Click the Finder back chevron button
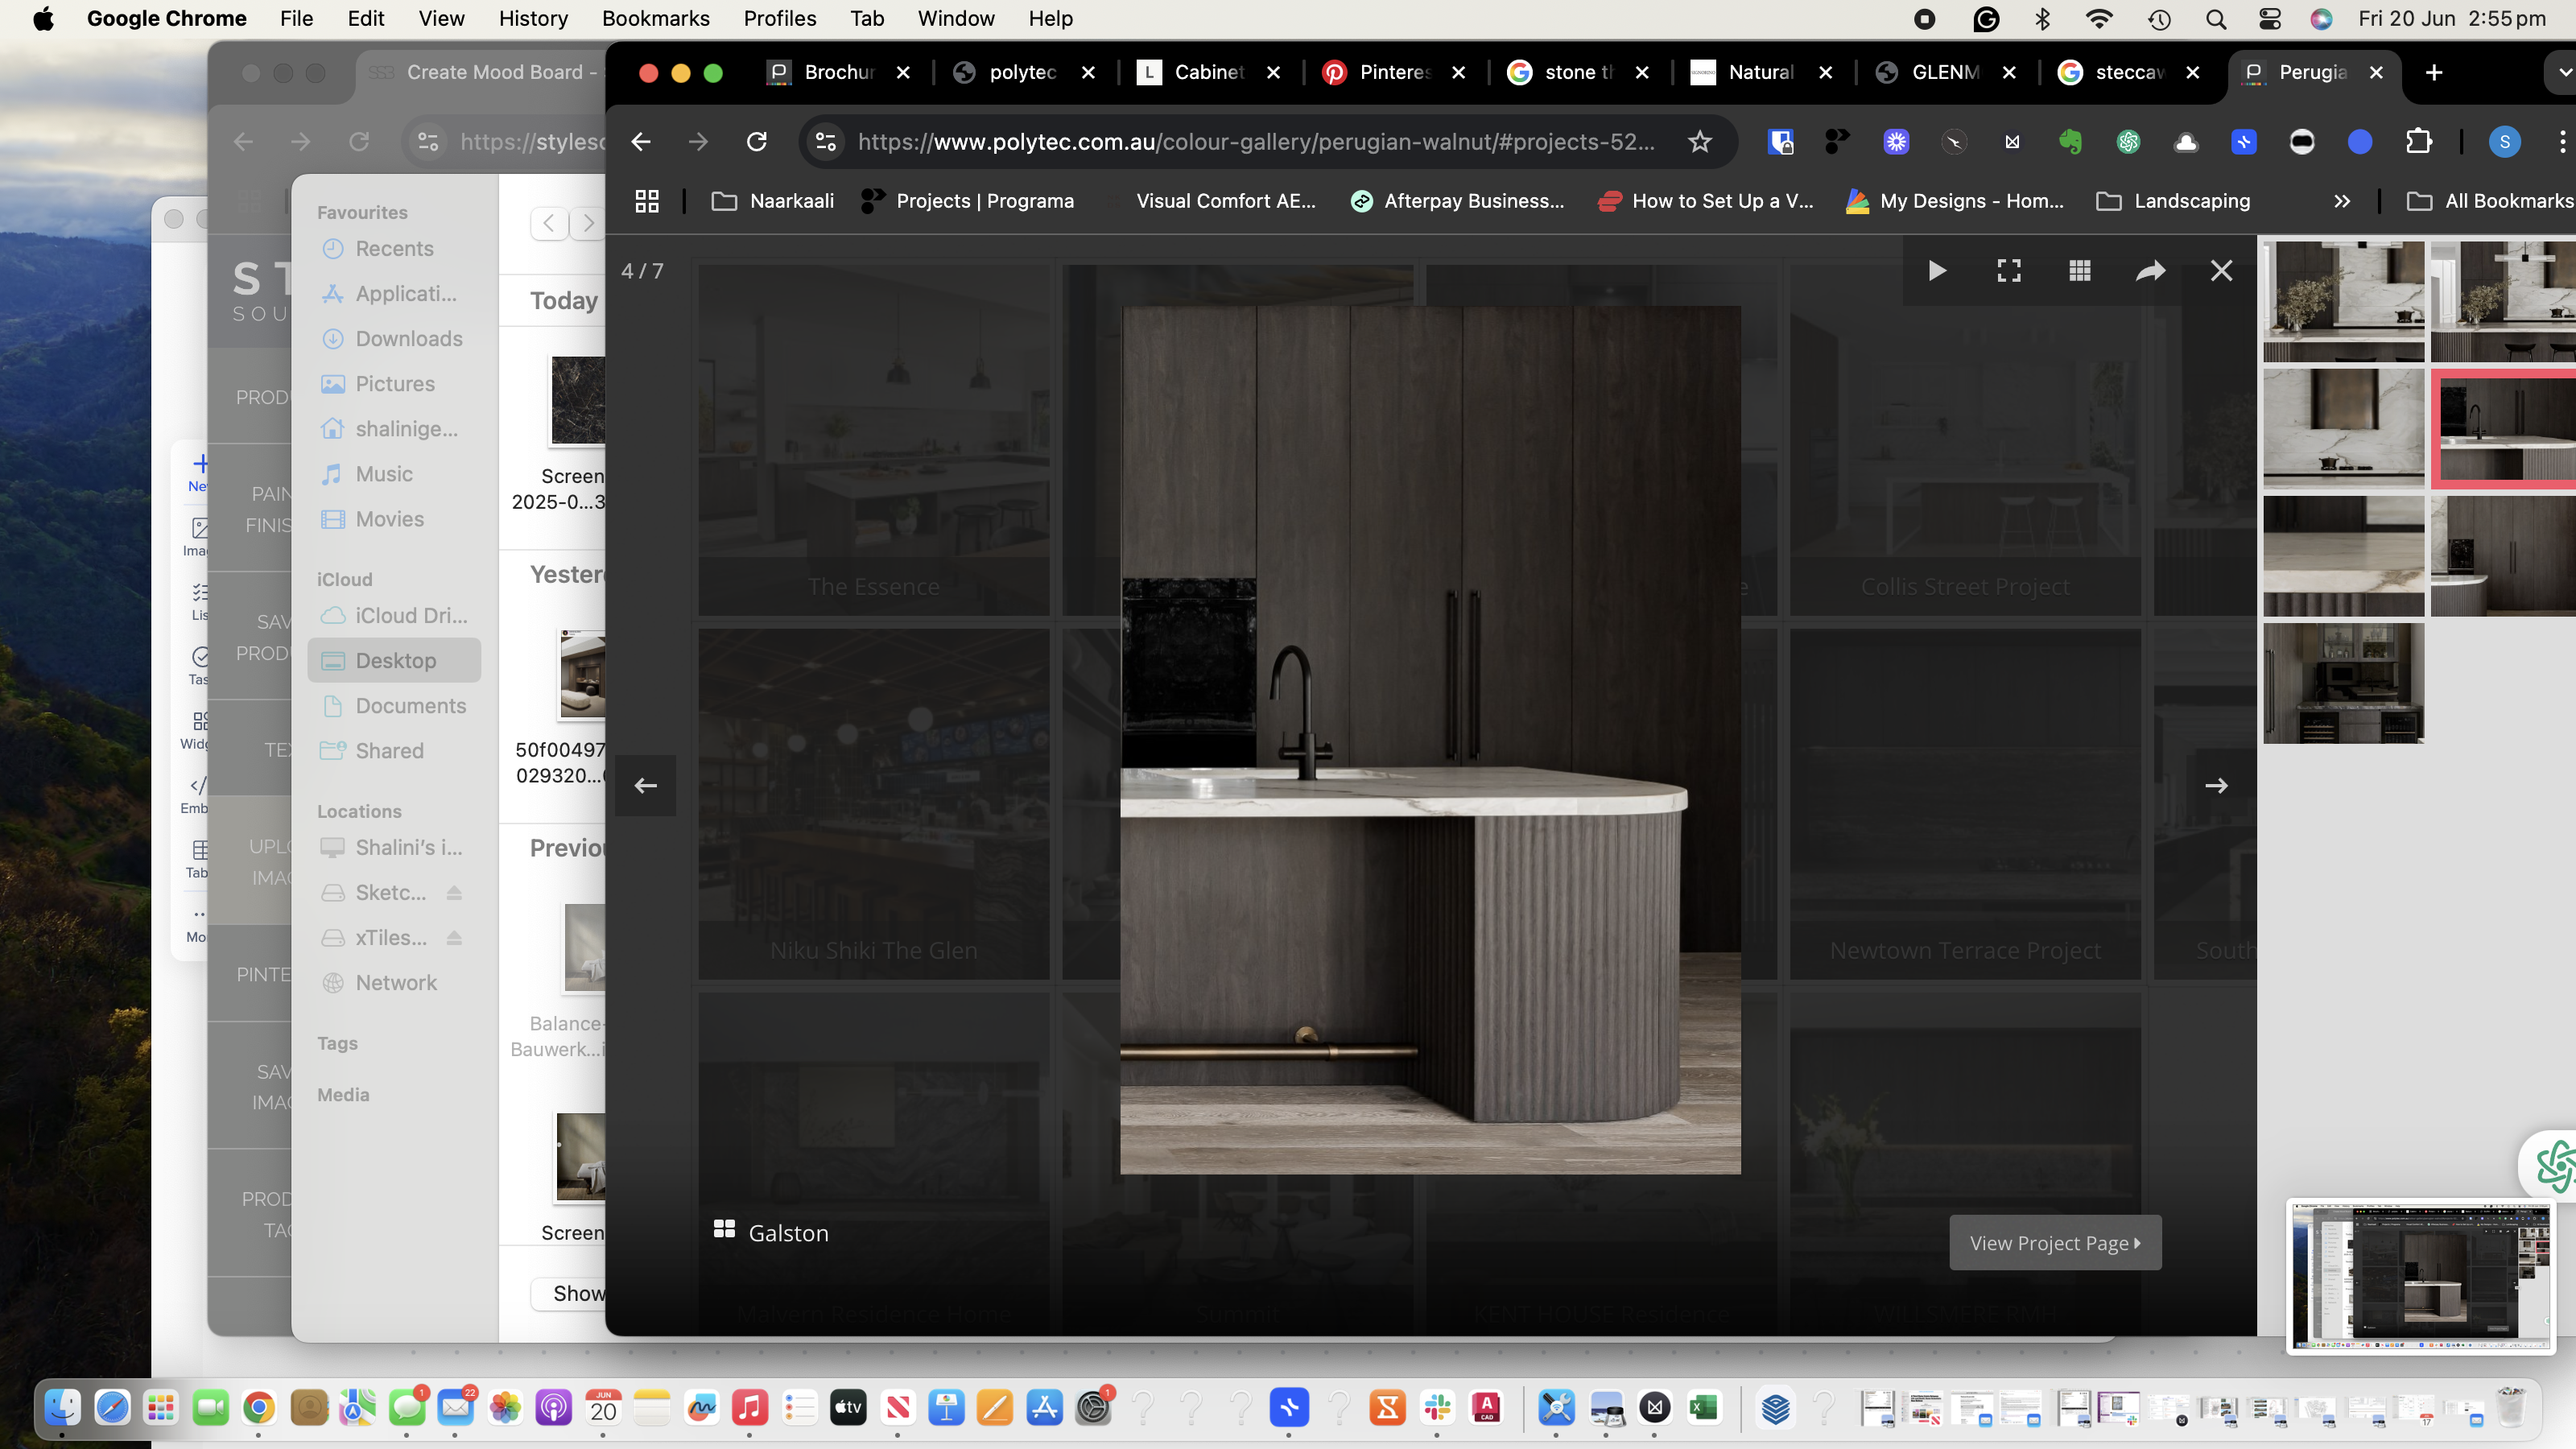This screenshot has width=2576, height=1449. (x=549, y=223)
